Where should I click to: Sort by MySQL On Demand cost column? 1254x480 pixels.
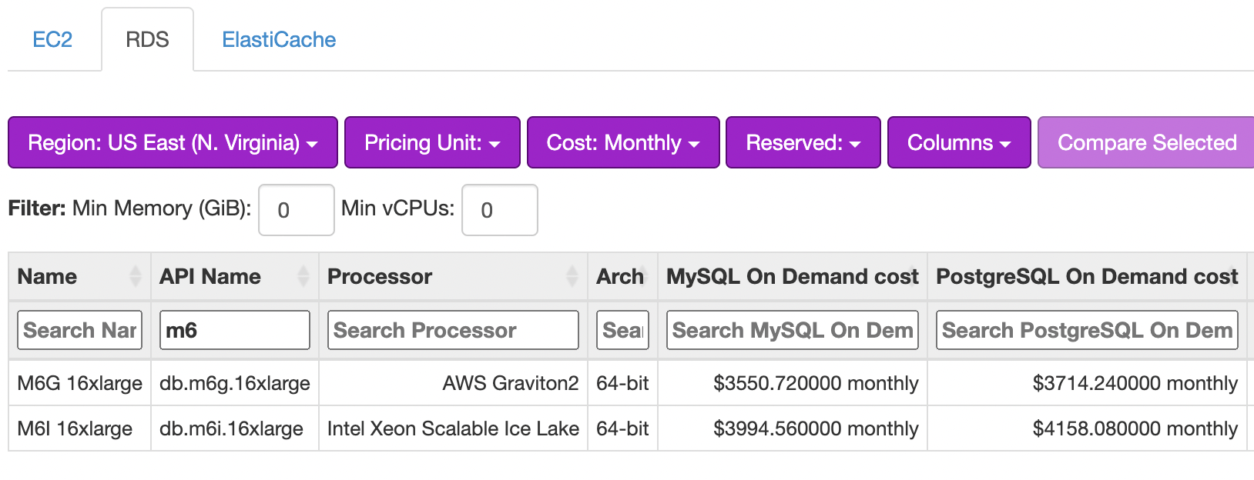click(x=792, y=276)
